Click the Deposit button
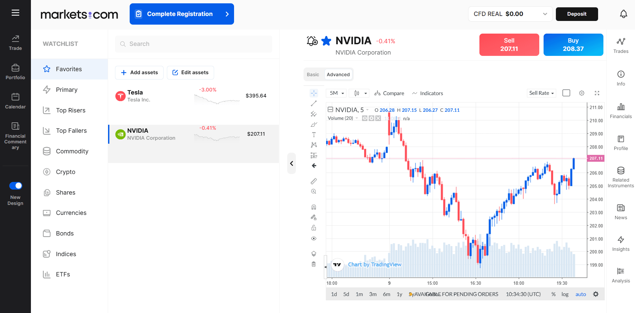Viewport: 635px width, 313px height. 577,14
